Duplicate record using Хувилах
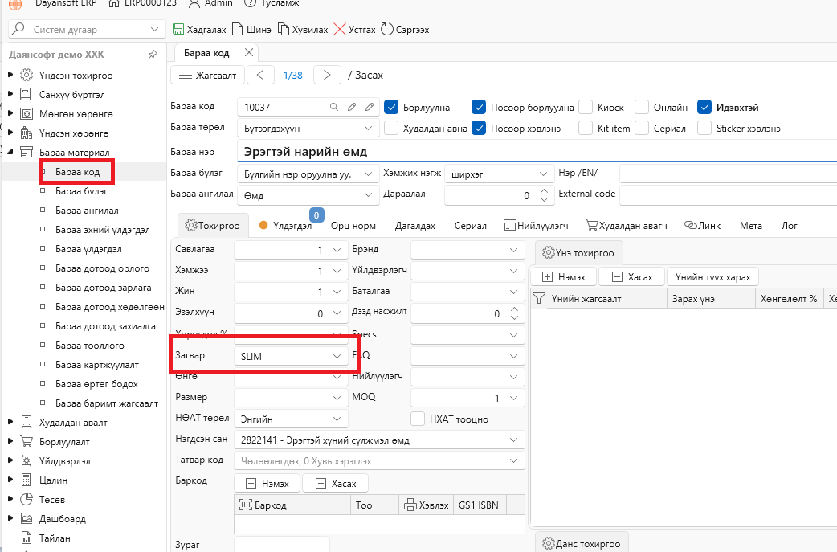This screenshot has height=552, width=837. 303,30
